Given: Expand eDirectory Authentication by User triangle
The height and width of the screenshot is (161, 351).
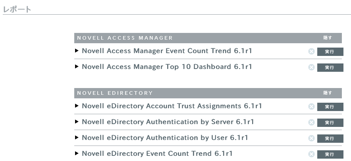Looking at the screenshot, I should (x=77, y=138).
